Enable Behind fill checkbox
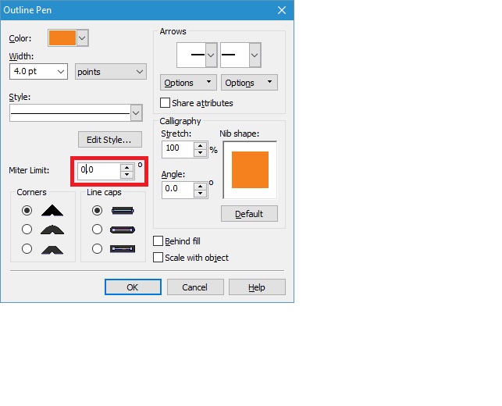The width and height of the screenshot is (502, 406). click(158, 240)
